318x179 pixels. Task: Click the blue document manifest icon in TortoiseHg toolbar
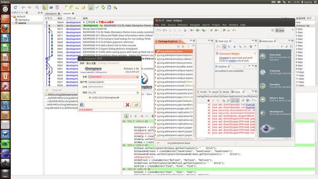coord(109,7)
